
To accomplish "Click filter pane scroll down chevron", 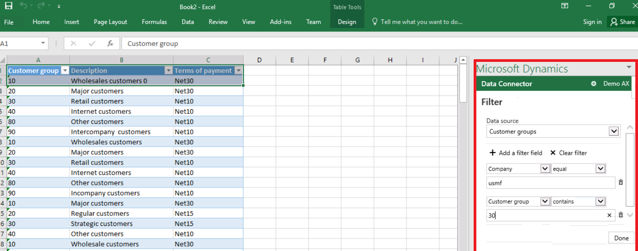I will pyautogui.click(x=630, y=215).
